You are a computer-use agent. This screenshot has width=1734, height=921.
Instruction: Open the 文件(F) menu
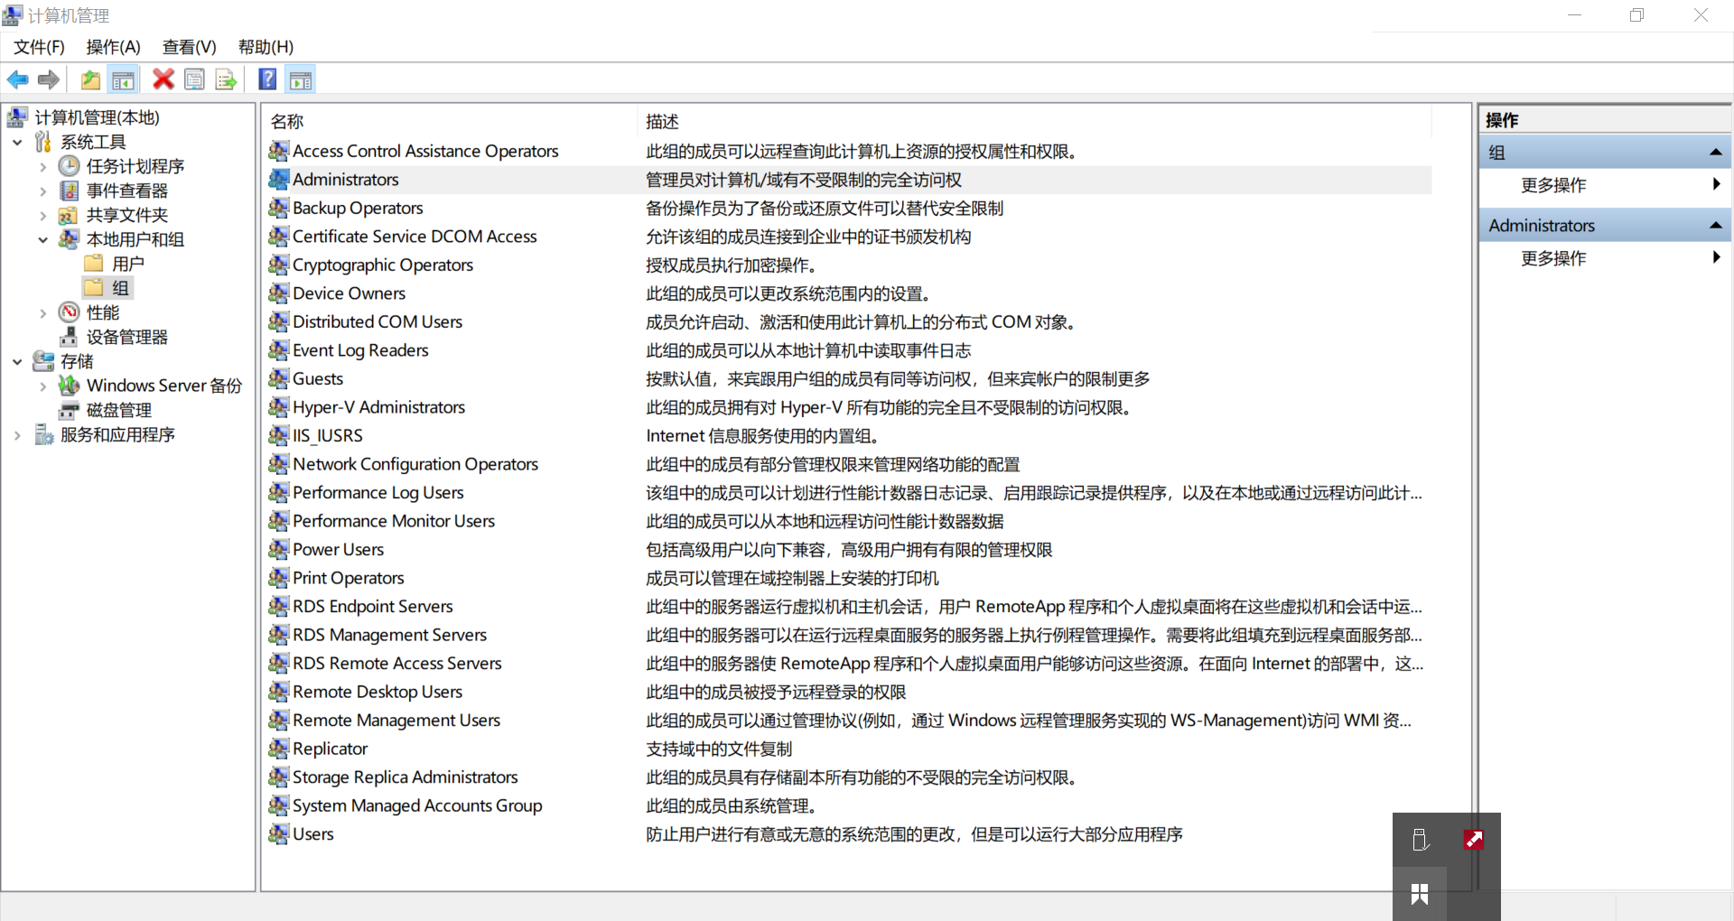39,47
